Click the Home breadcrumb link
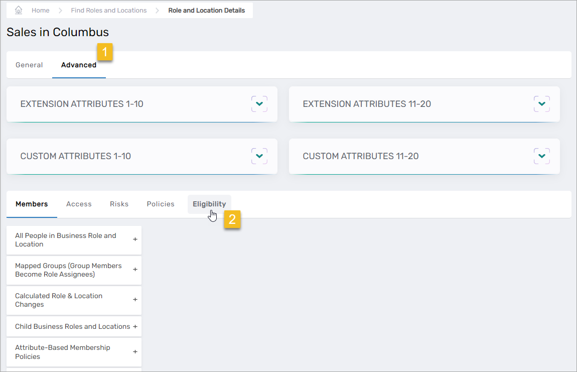This screenshot has height=372, width=577. (41, 10)
